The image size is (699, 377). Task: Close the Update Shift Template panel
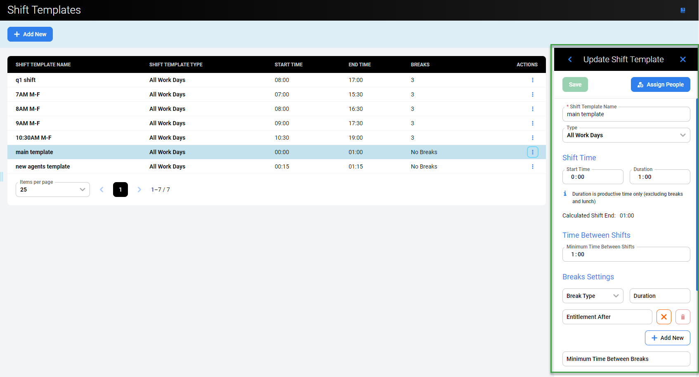[682, 59]
